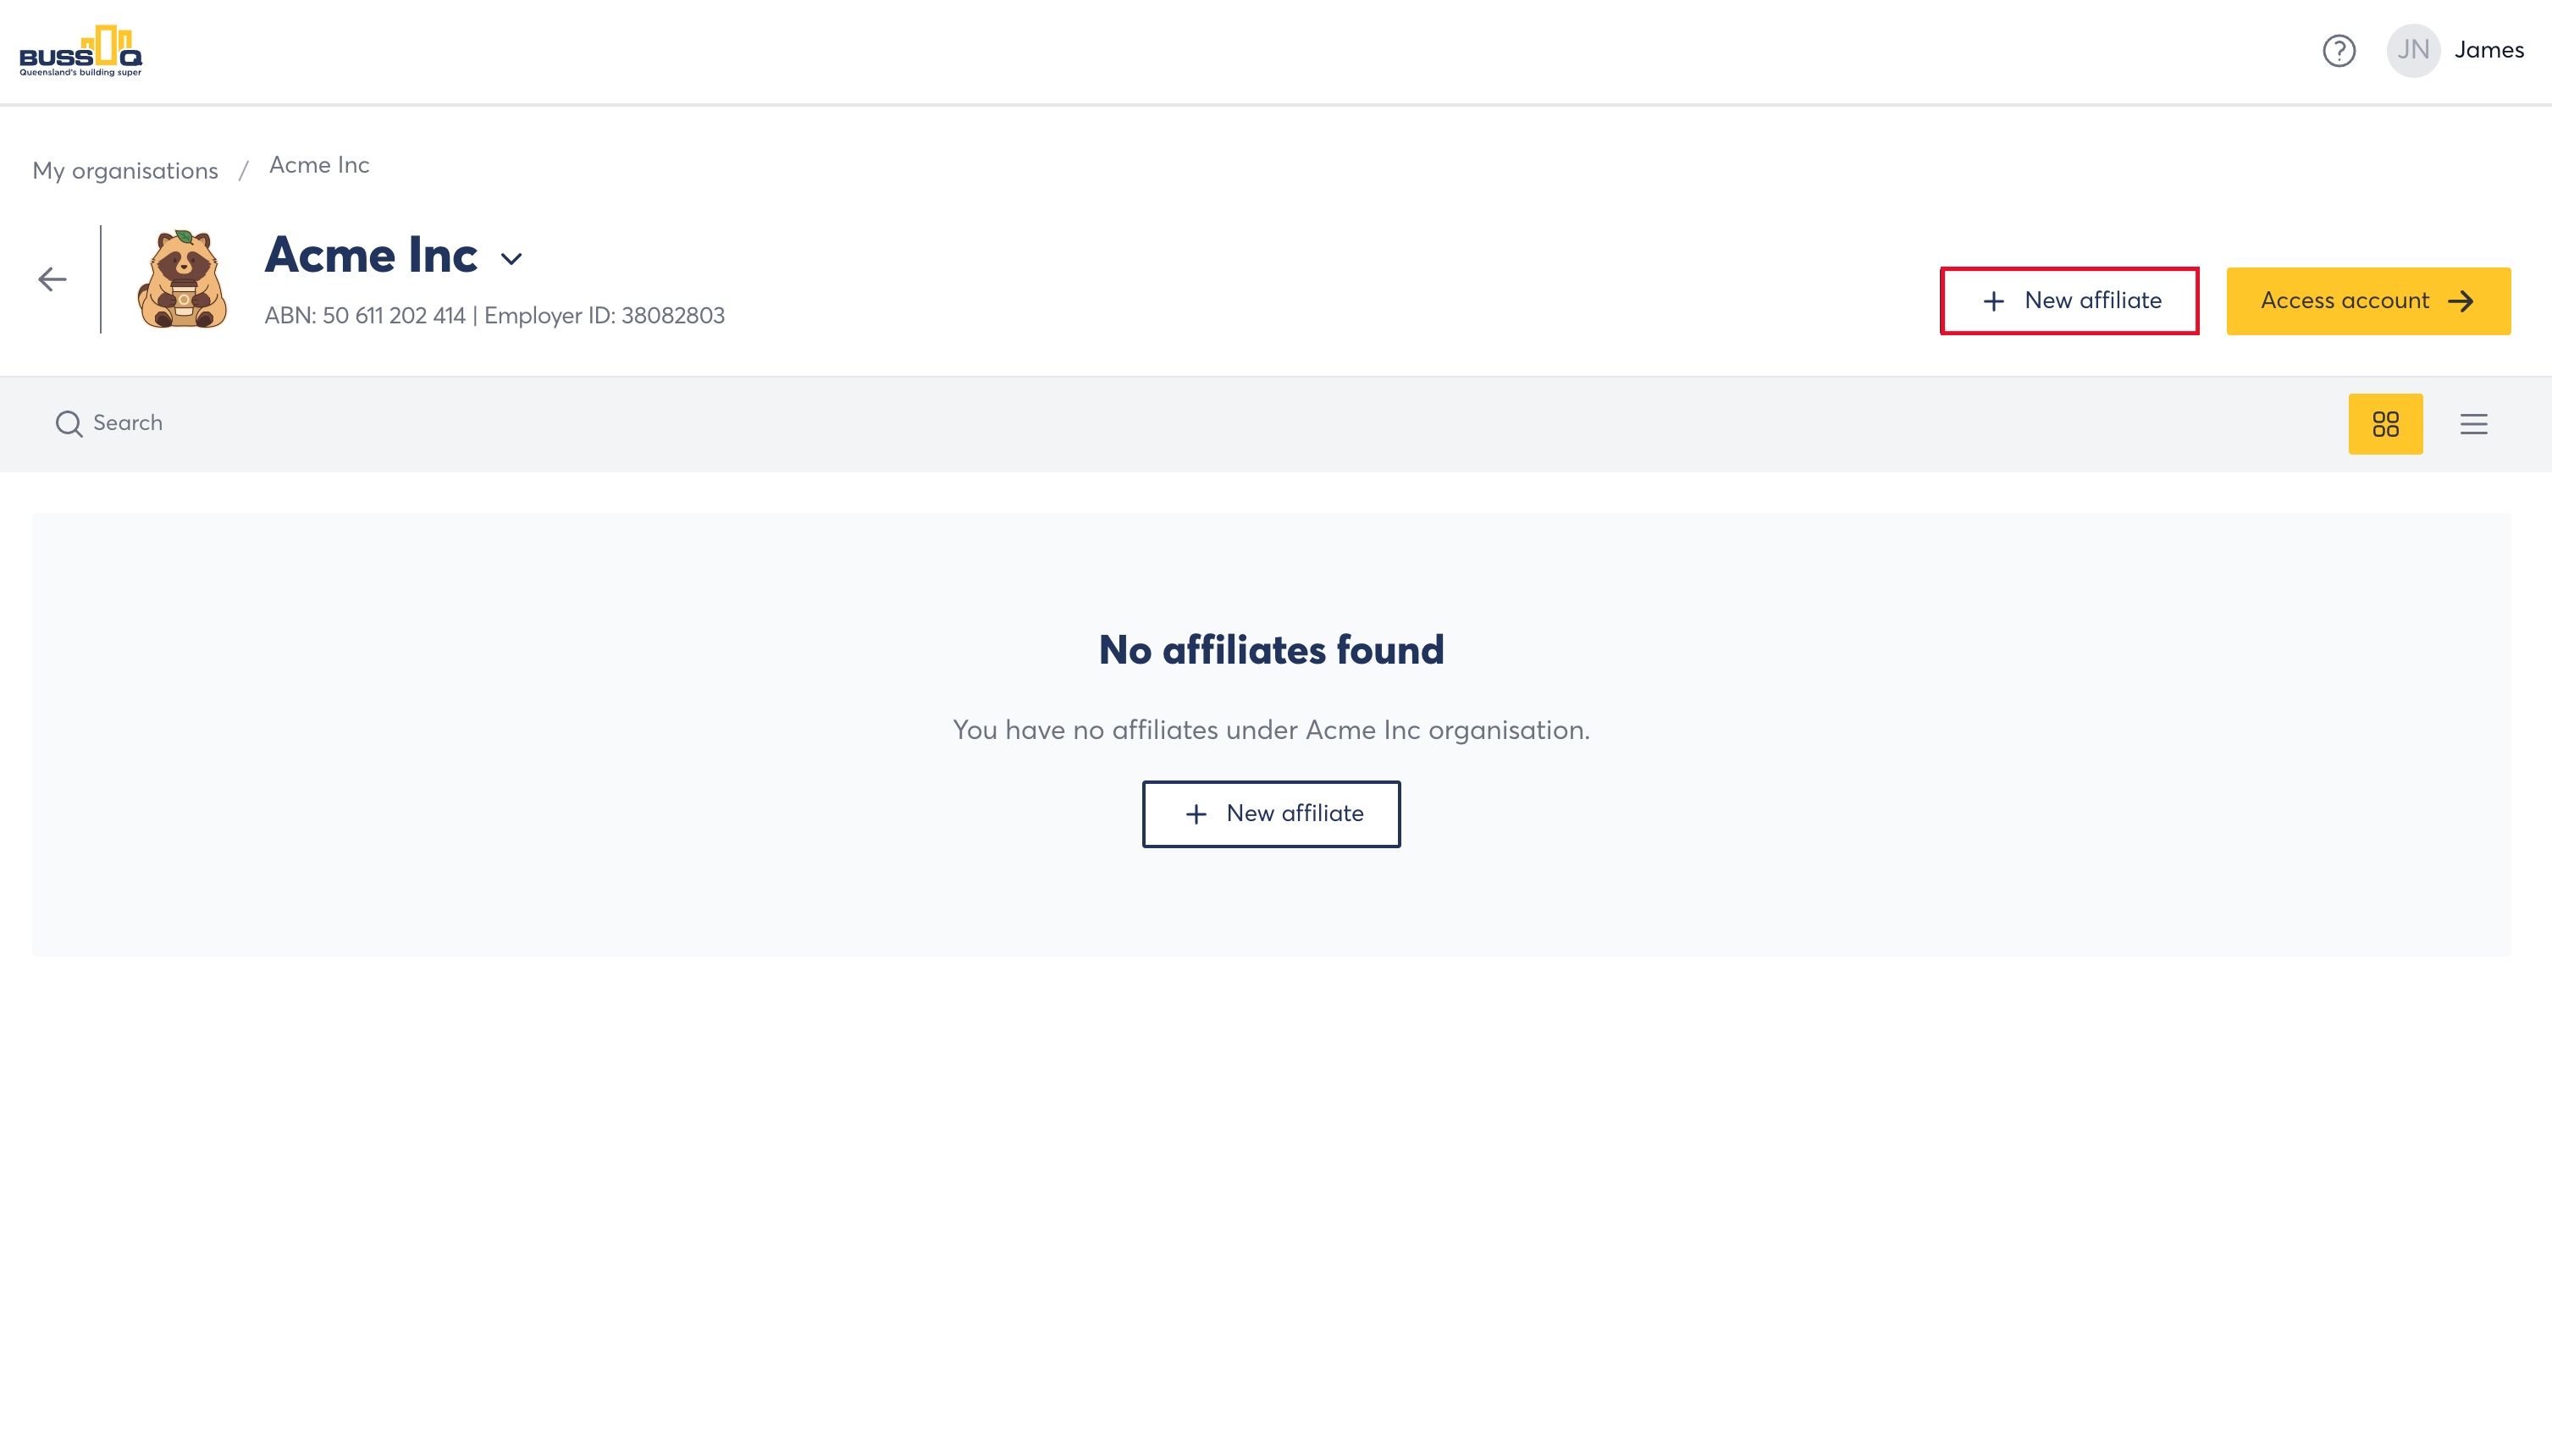
Task: Click the raccoon organisation logo
Action: [x=182, y=279]
